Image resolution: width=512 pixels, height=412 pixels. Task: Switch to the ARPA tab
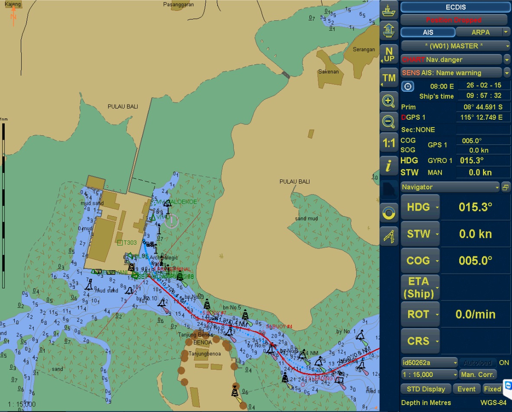(x=480, y=32)
